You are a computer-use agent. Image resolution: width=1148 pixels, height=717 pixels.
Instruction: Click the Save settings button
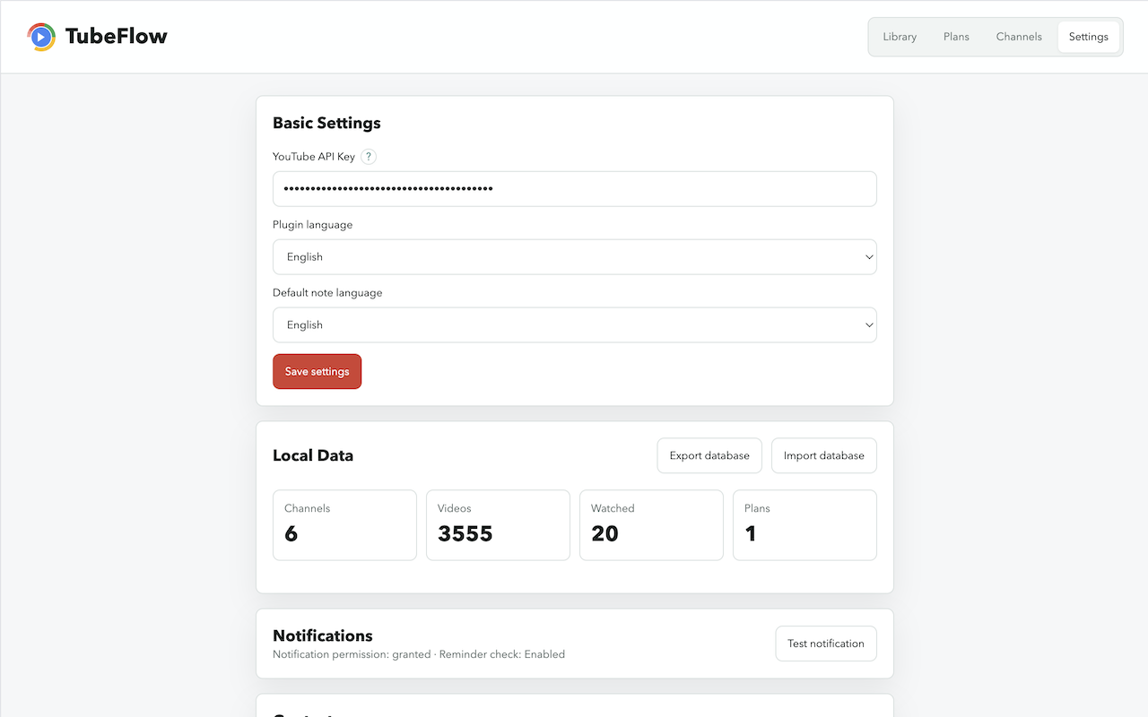click(x=317, y=372)
